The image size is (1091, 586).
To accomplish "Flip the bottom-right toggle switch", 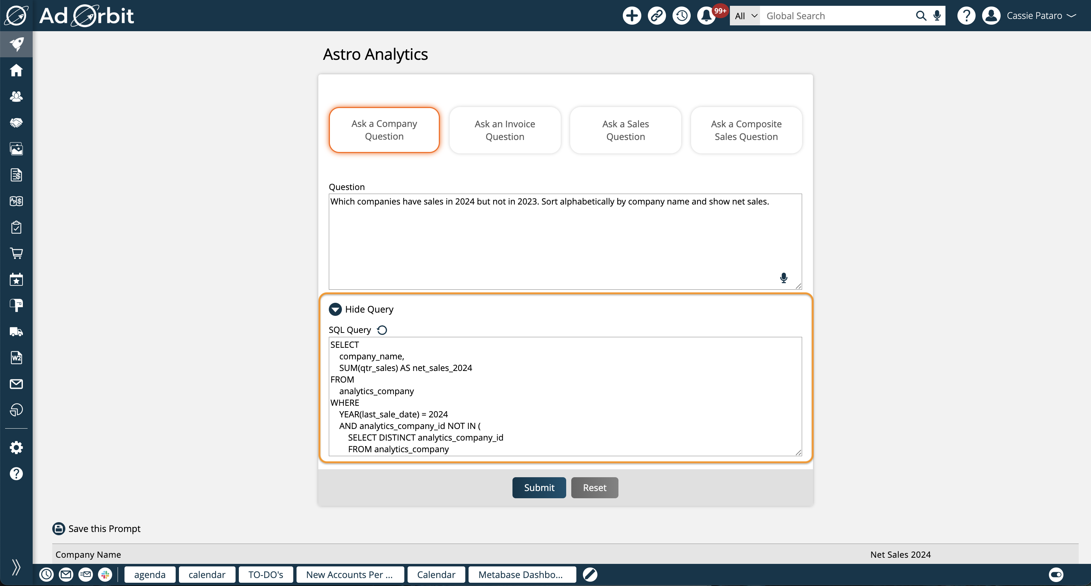I will pos(1055,574).
